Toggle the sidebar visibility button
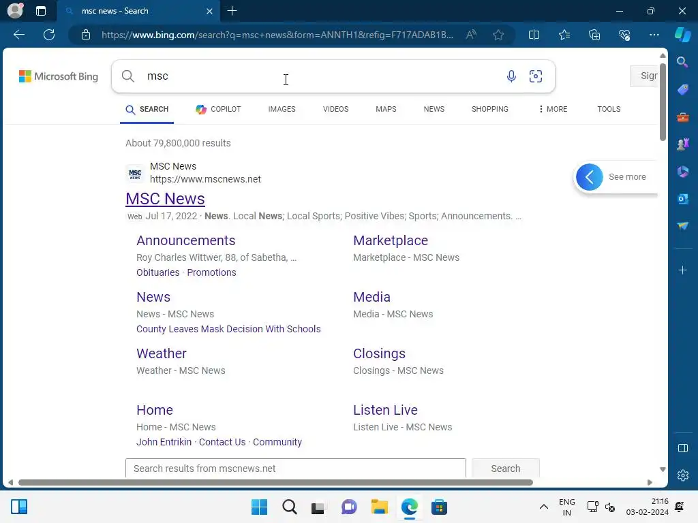 coord(682,448)
